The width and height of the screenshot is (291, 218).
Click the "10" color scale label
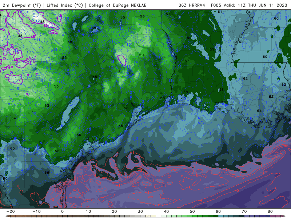pyautogui.click(x=88, y=211)
